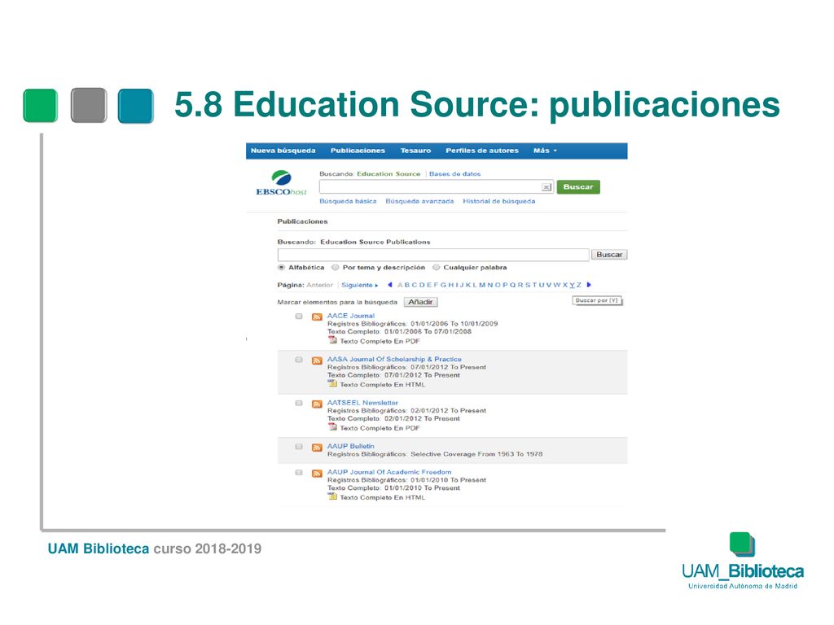Open AACE Journal title link

(x=351, y=316)
